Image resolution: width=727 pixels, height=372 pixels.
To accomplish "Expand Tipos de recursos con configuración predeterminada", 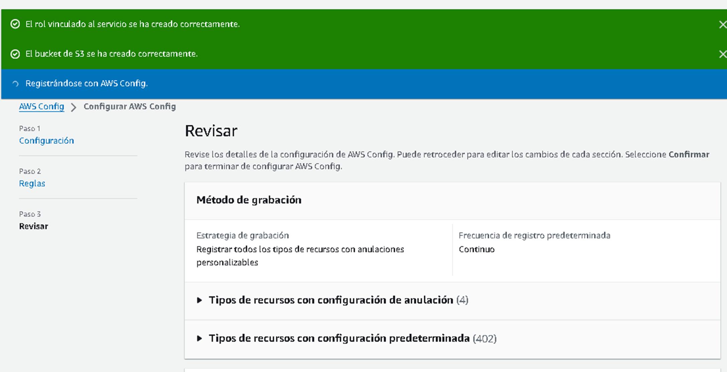I will tap(339, 339).
